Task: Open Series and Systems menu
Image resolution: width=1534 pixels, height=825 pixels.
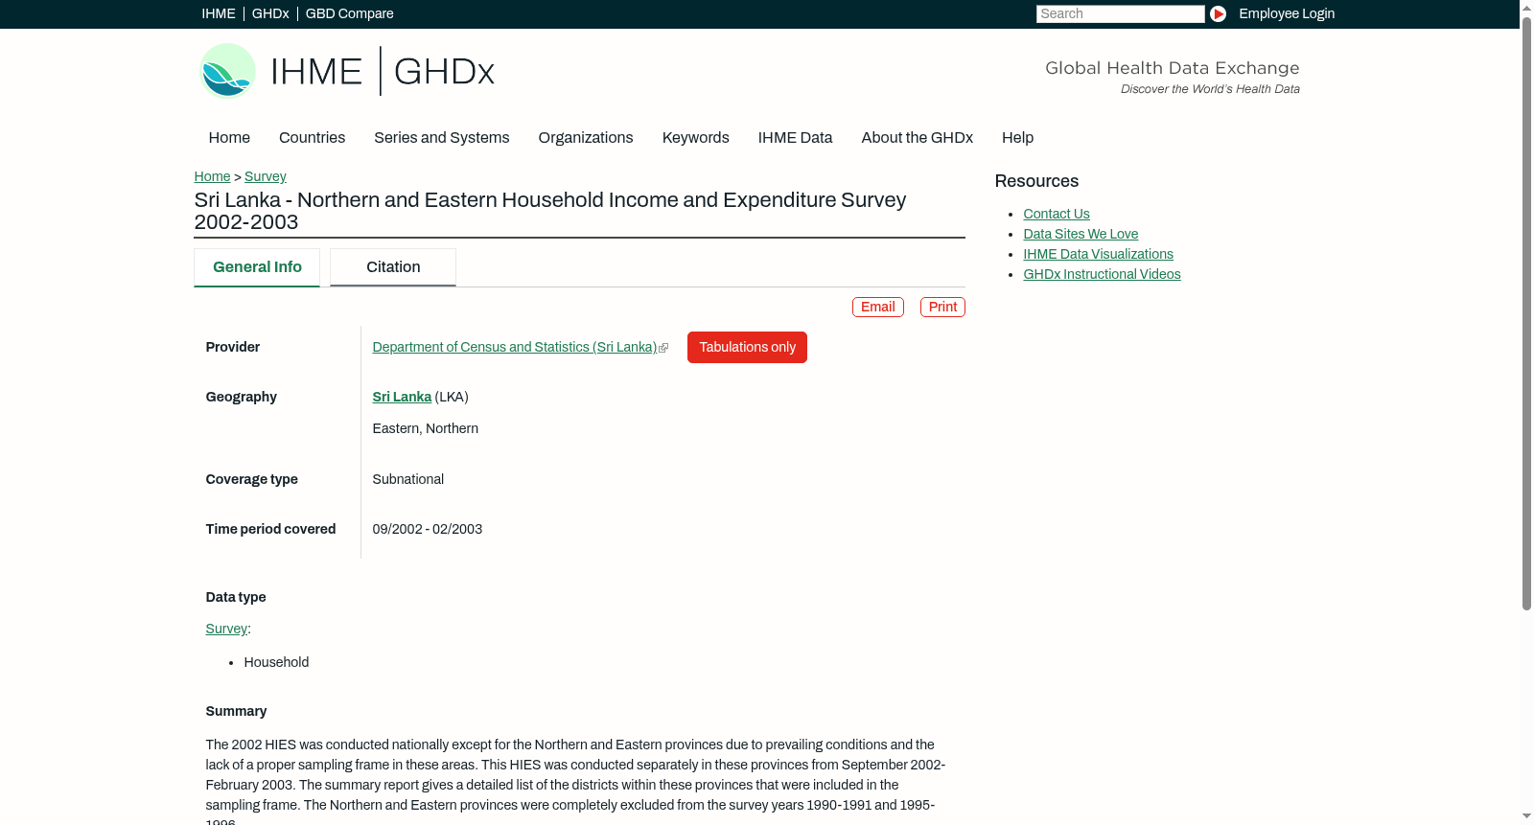Action: [x=442, y=138]
